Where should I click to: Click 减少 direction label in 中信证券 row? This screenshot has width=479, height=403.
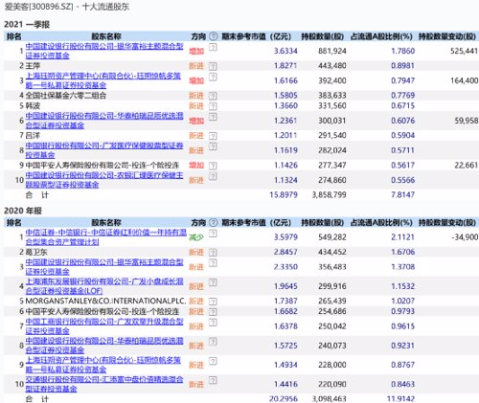196,237
